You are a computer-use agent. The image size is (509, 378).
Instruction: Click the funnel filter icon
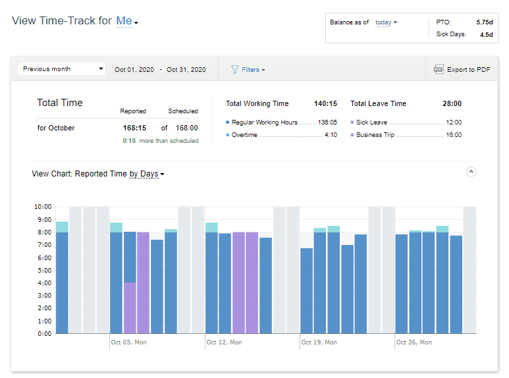[x=234, y=70]
